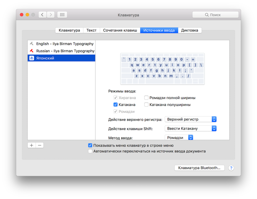
Task: Click the Действие клавиши Shift label
Action: 130,129
